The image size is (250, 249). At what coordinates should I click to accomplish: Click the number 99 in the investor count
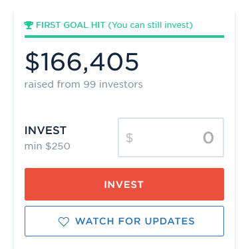point(90,84)
